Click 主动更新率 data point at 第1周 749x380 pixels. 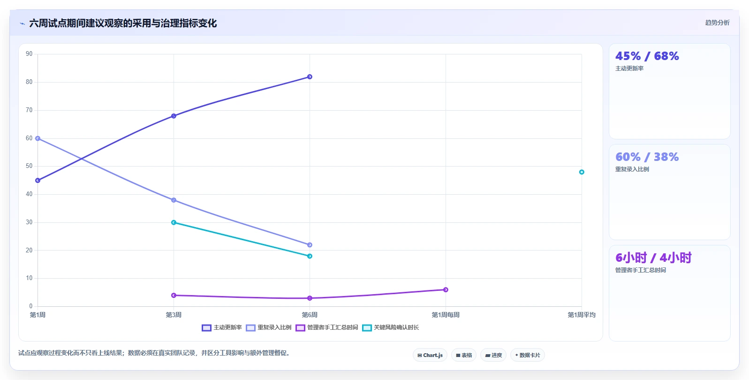tap(38, 181)
